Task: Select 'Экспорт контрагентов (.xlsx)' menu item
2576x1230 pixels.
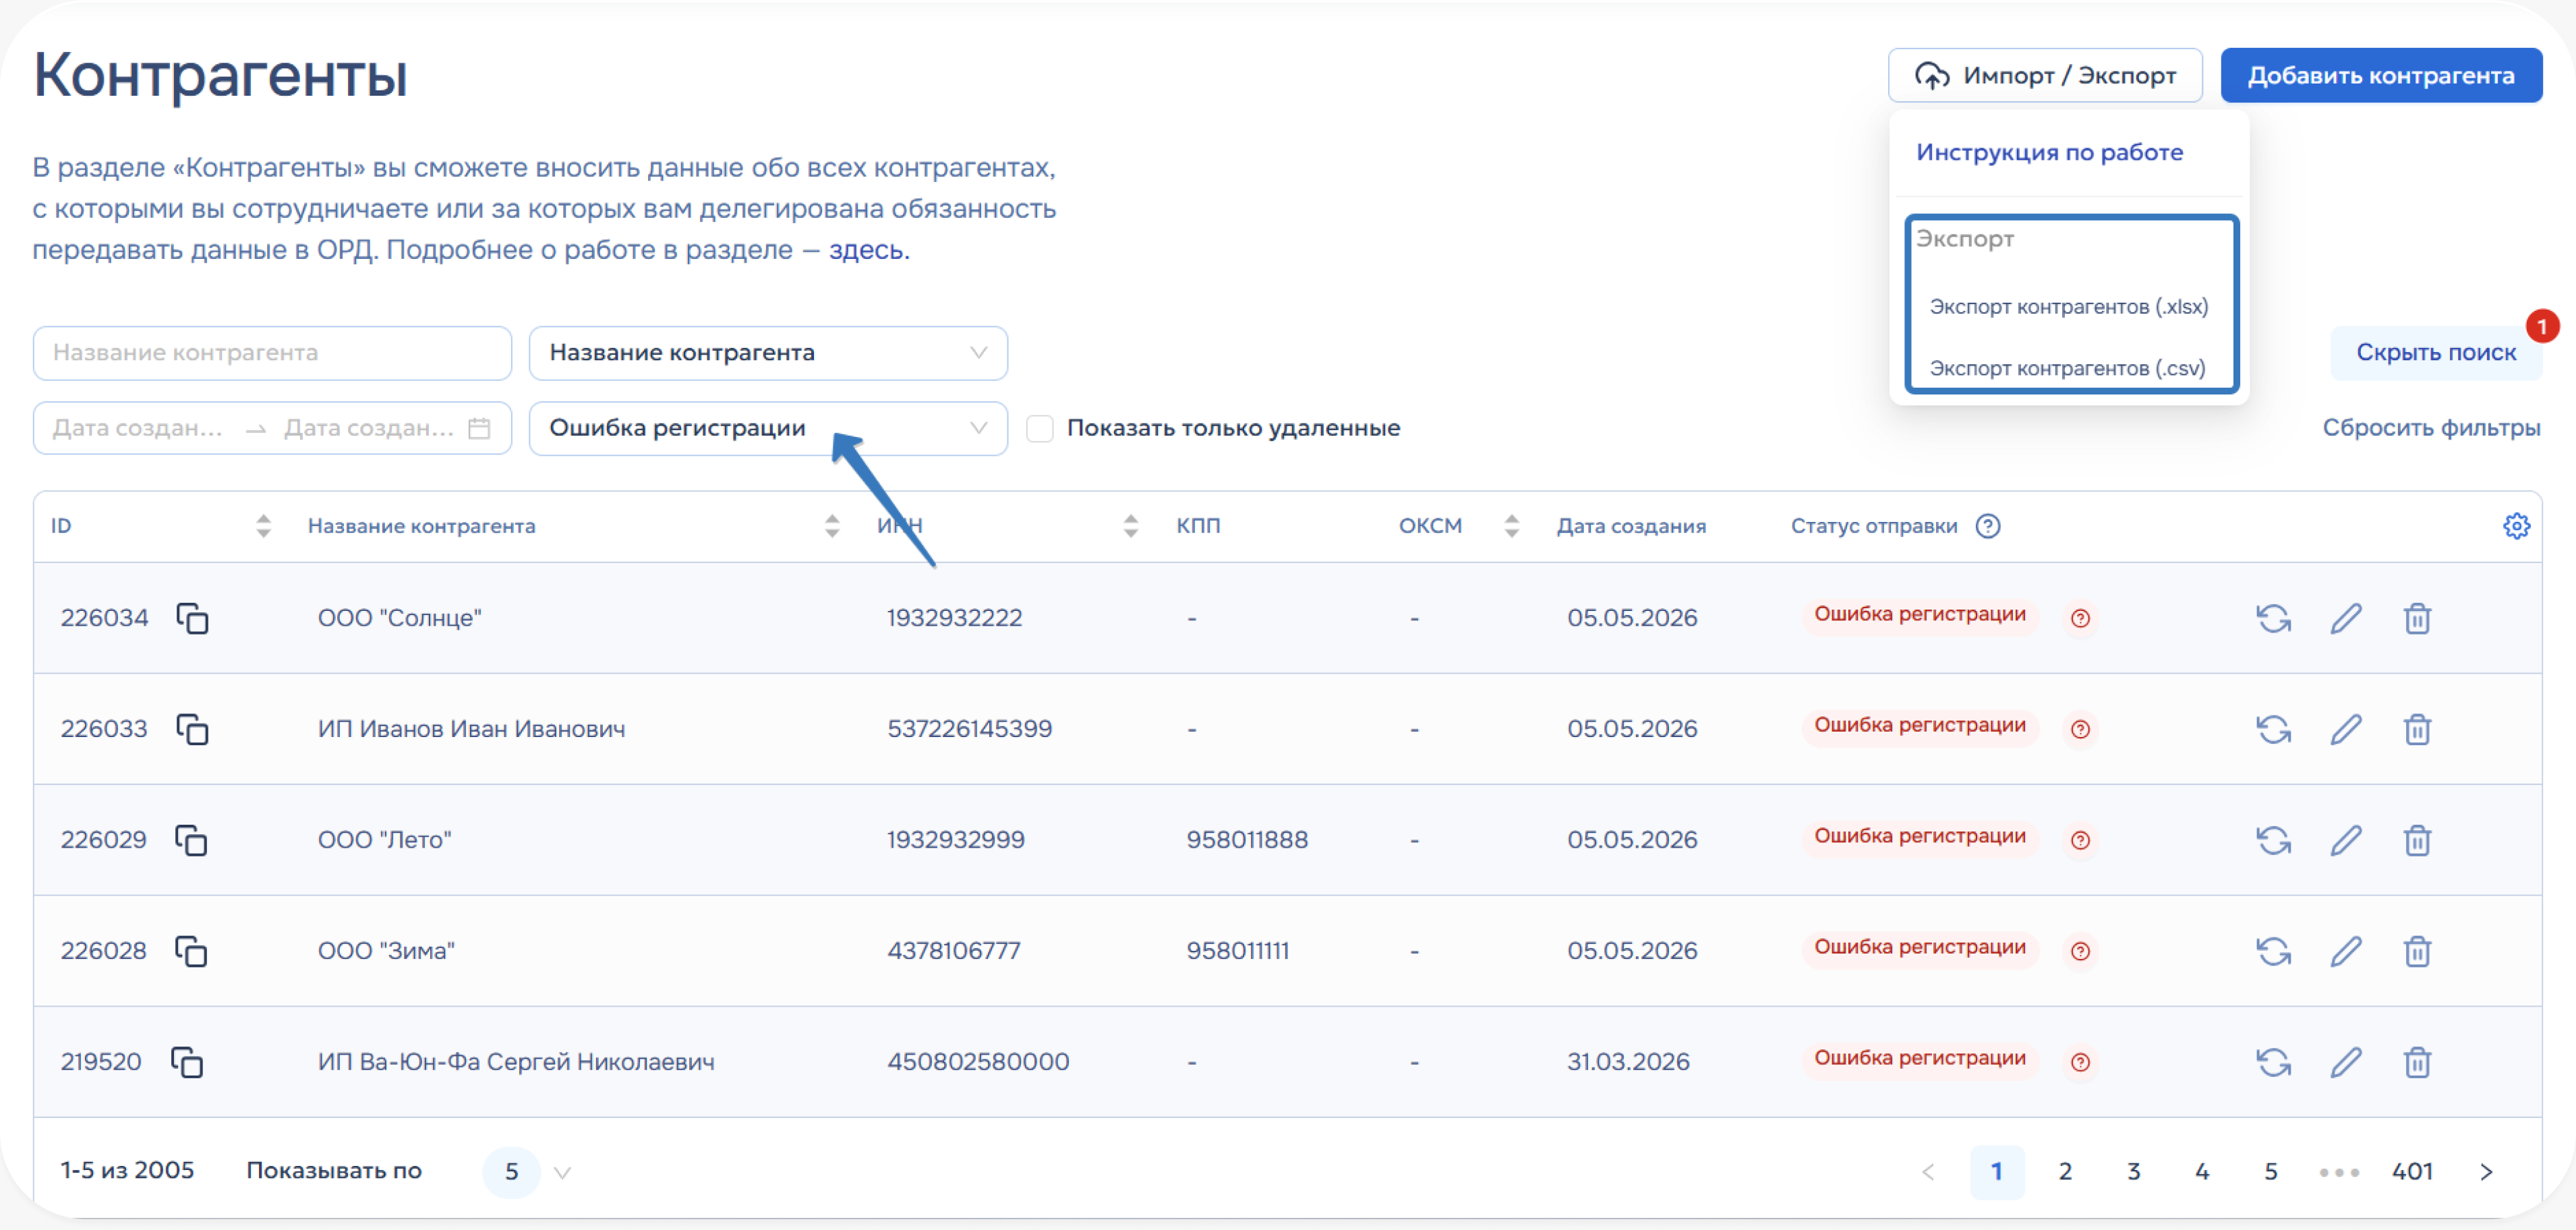Action: pyautogui.click(x=2069, y=307)
